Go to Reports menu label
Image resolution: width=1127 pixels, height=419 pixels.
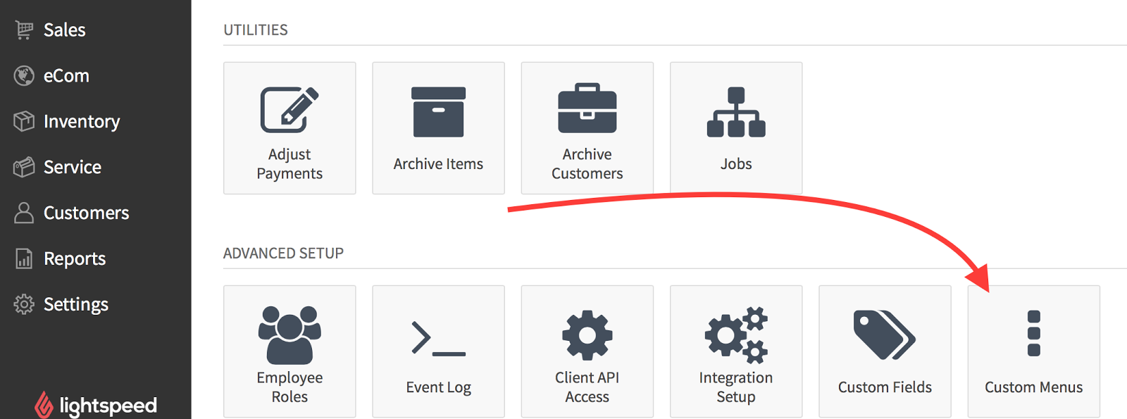(x=75, y=259)
